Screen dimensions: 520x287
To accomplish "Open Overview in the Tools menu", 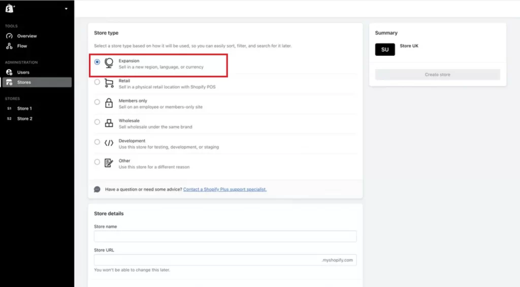I will click(27, 36).
